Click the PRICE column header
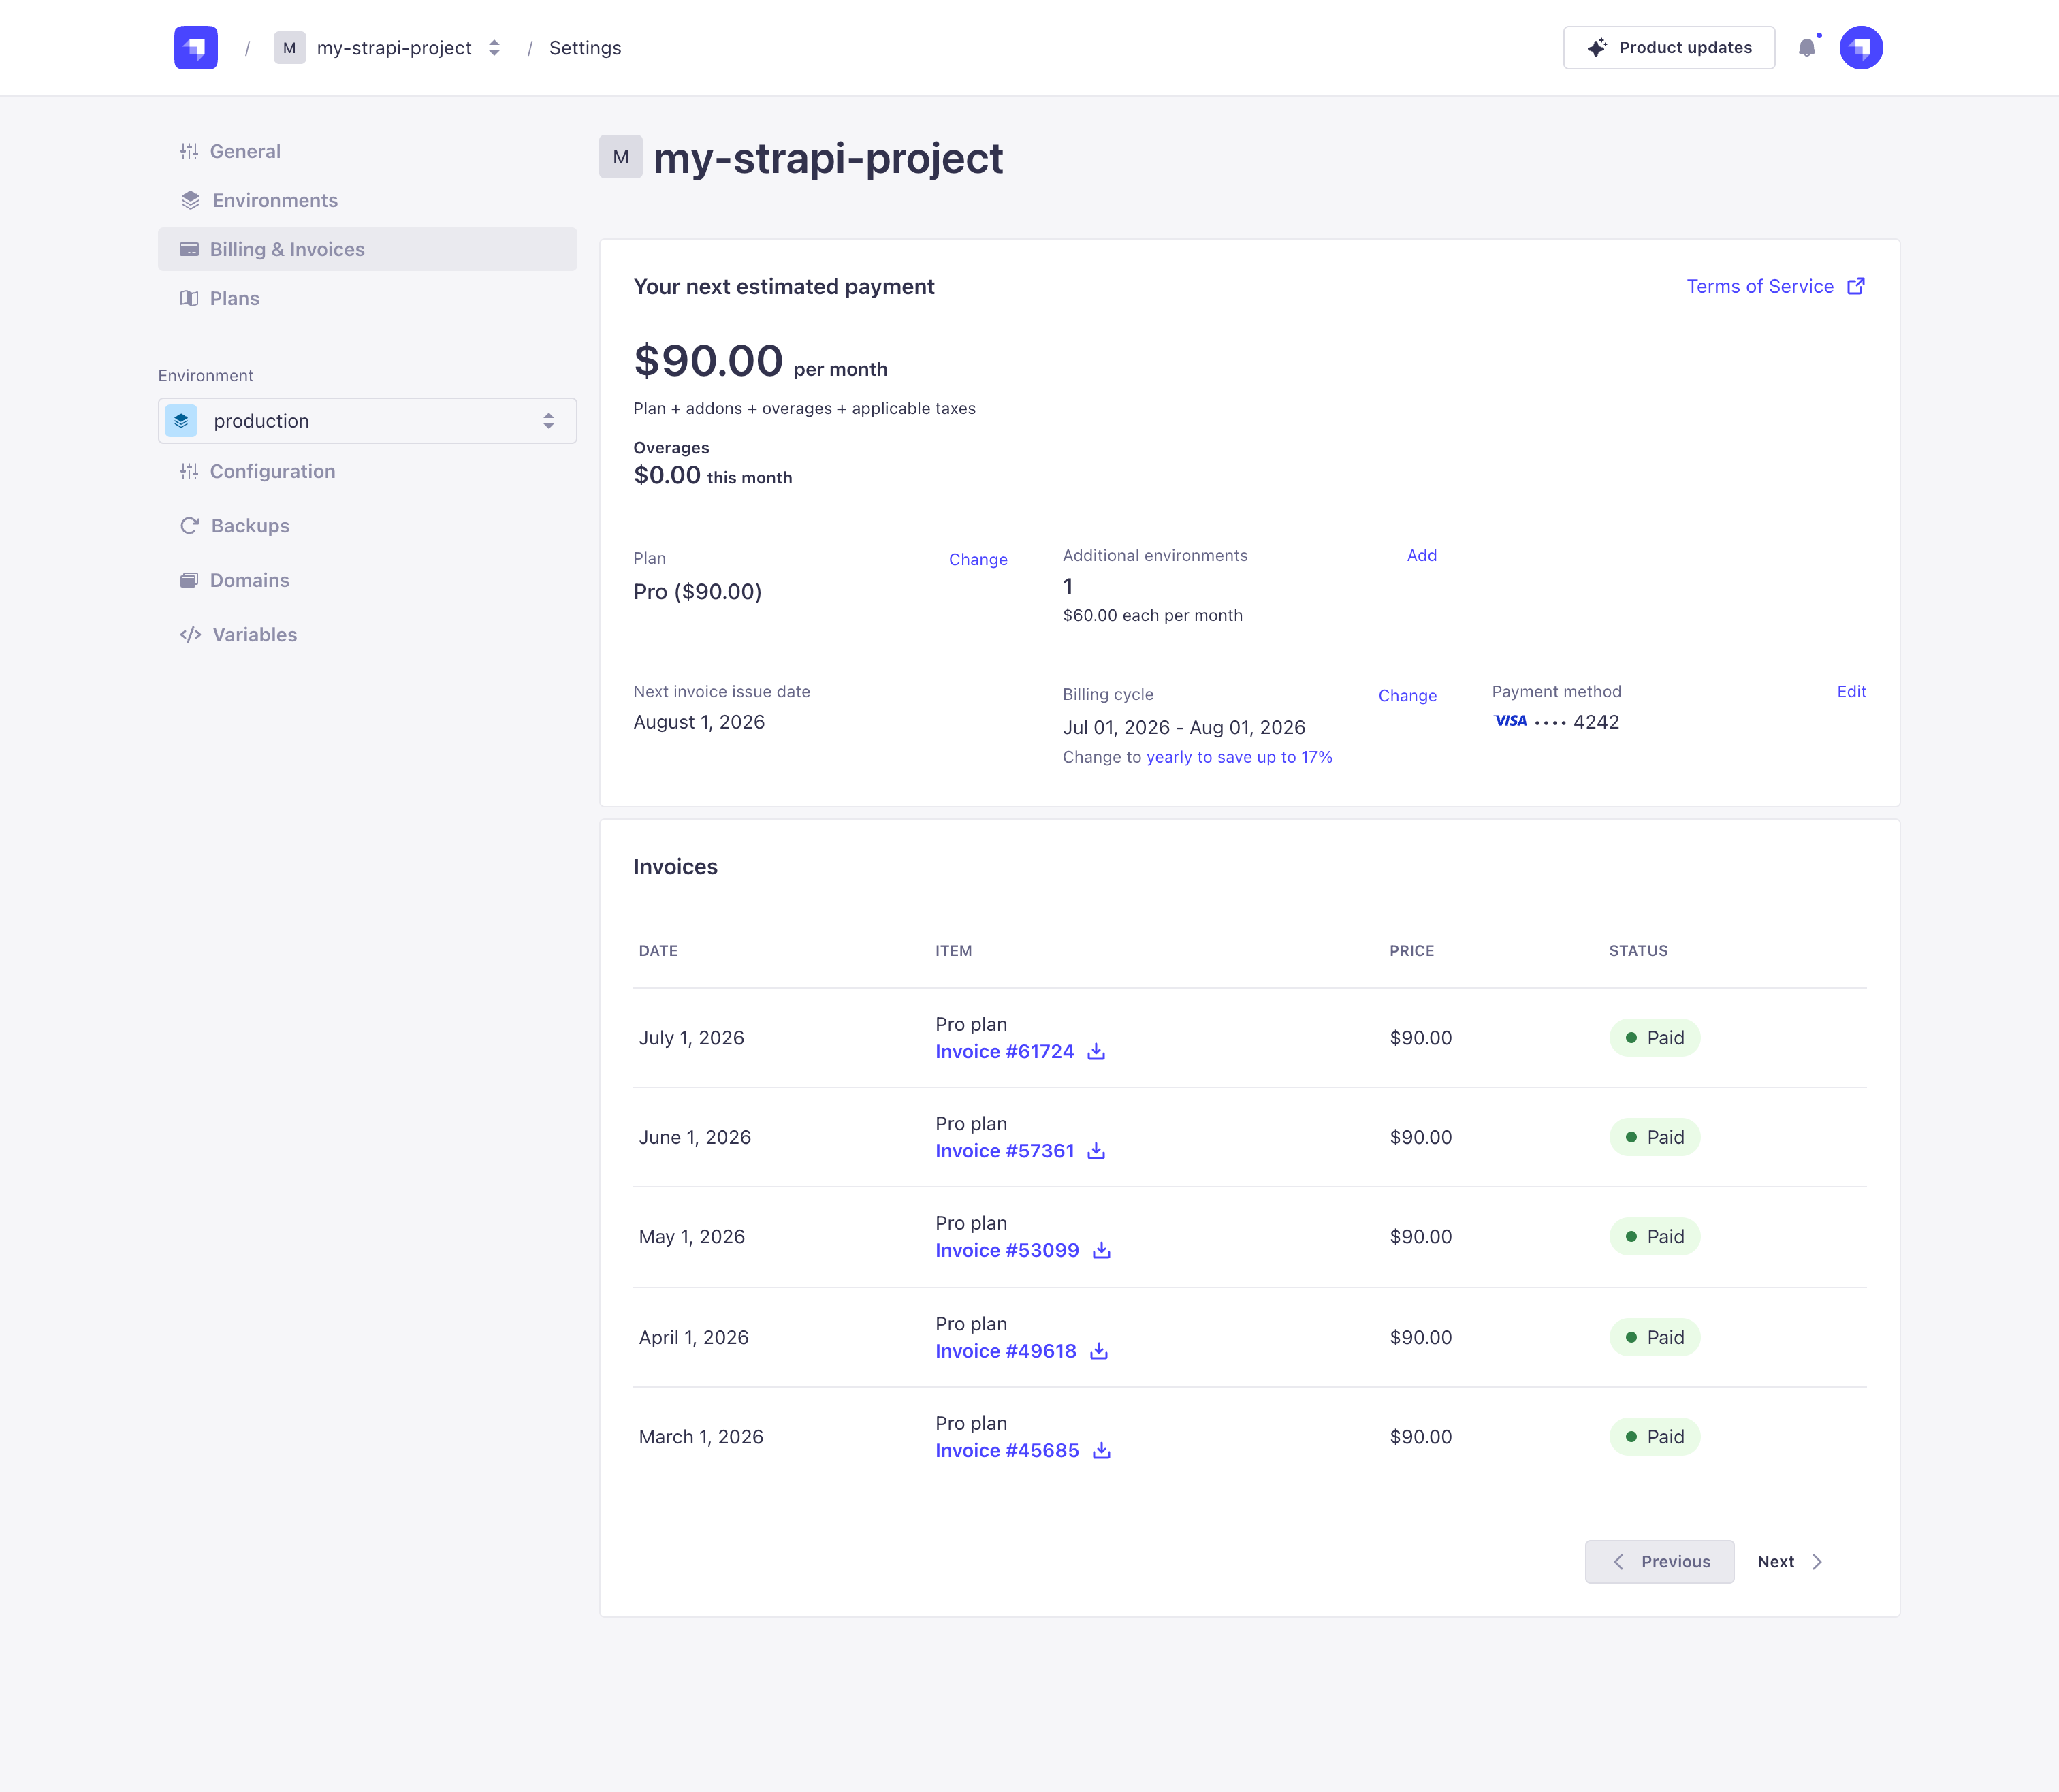This screenshot has width=2059, height=1792. click(1411, 951)
